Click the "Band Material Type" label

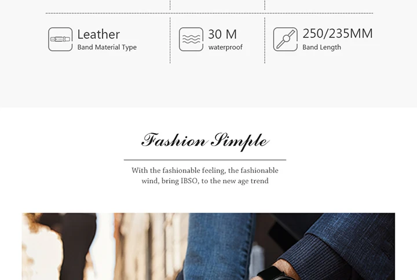pyautogui.click(x=107, y=47)
